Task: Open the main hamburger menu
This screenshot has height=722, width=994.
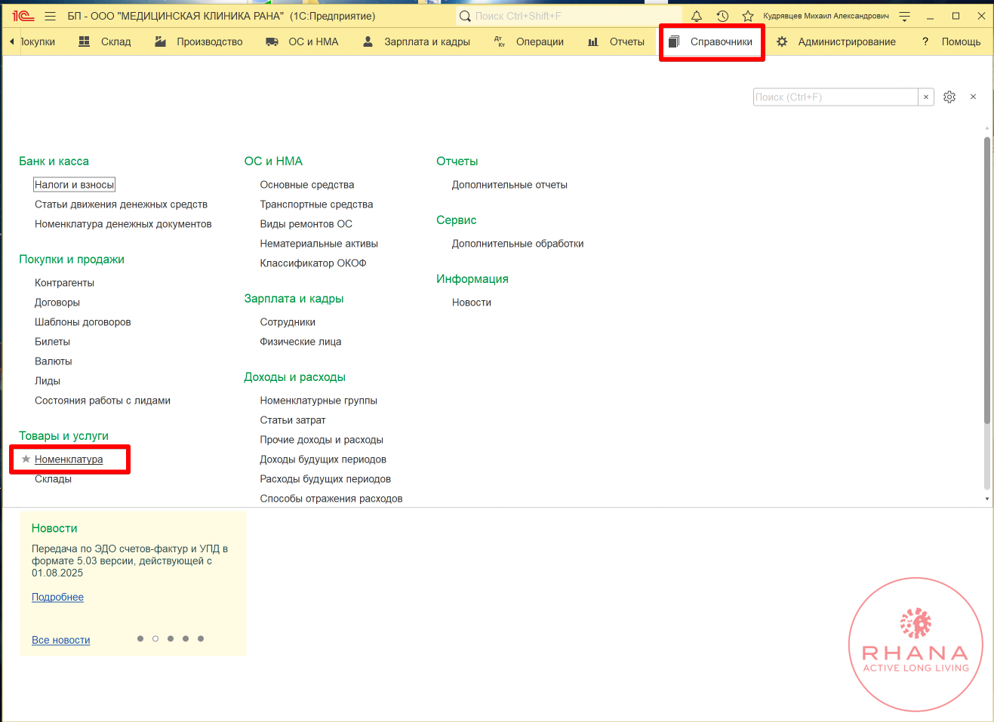Action: point(50,16)
